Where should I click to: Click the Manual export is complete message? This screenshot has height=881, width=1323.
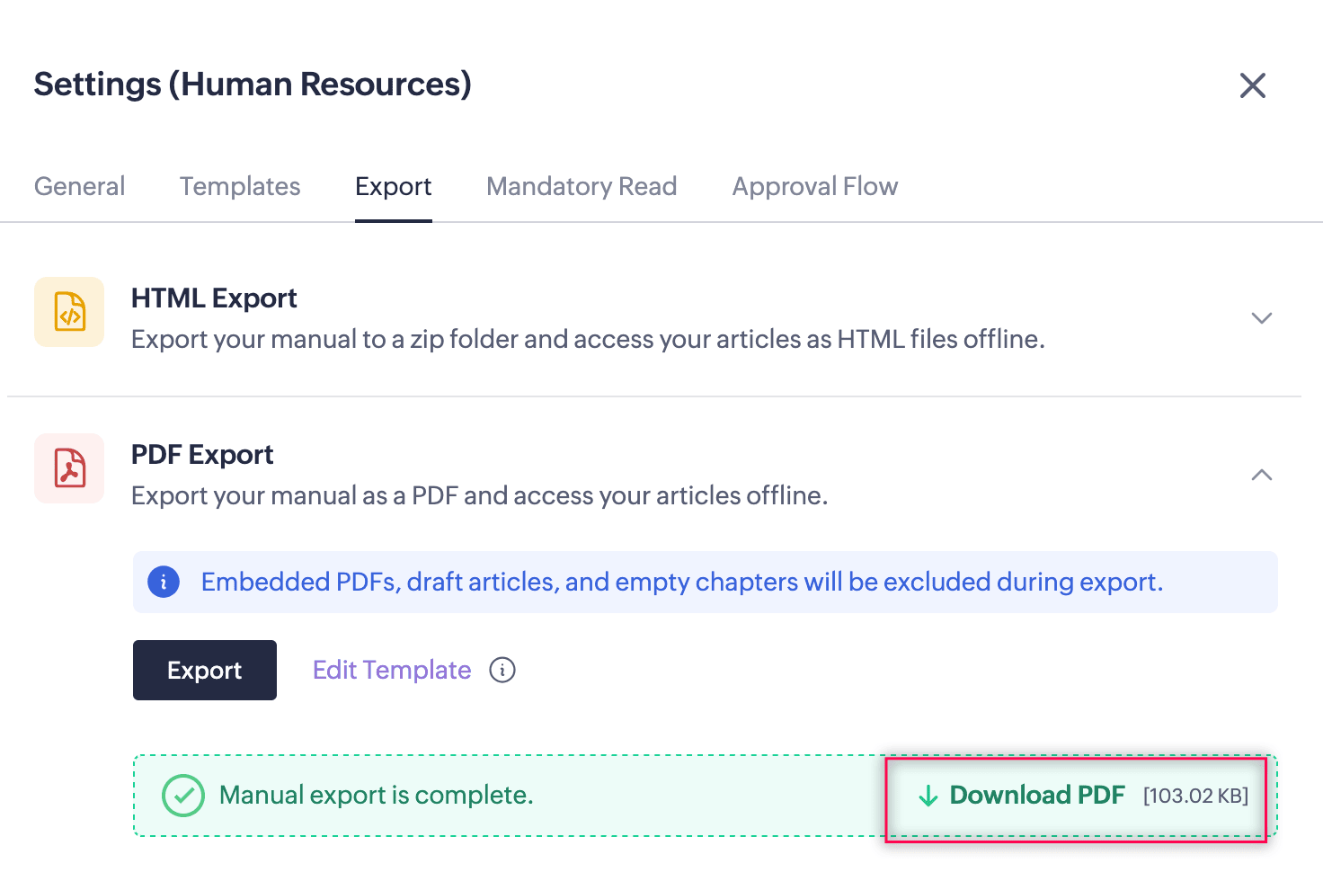pyautogui.click(x=377, y=796)
